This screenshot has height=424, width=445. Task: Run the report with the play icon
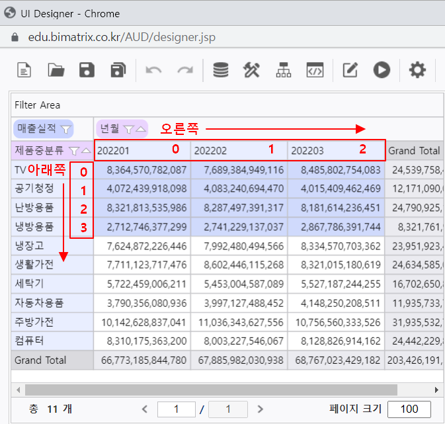pyautogui.click(x=382, y=69)
